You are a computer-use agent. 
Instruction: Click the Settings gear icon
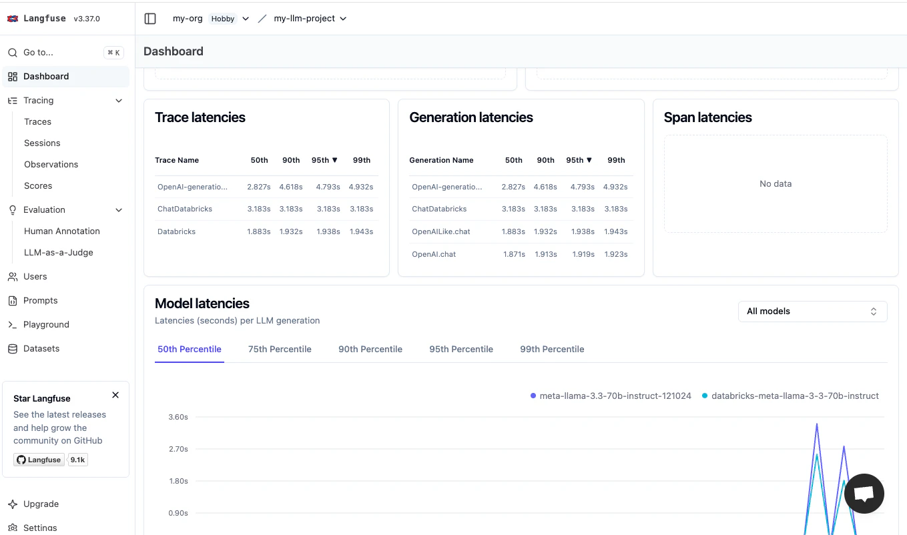[13, 528]
